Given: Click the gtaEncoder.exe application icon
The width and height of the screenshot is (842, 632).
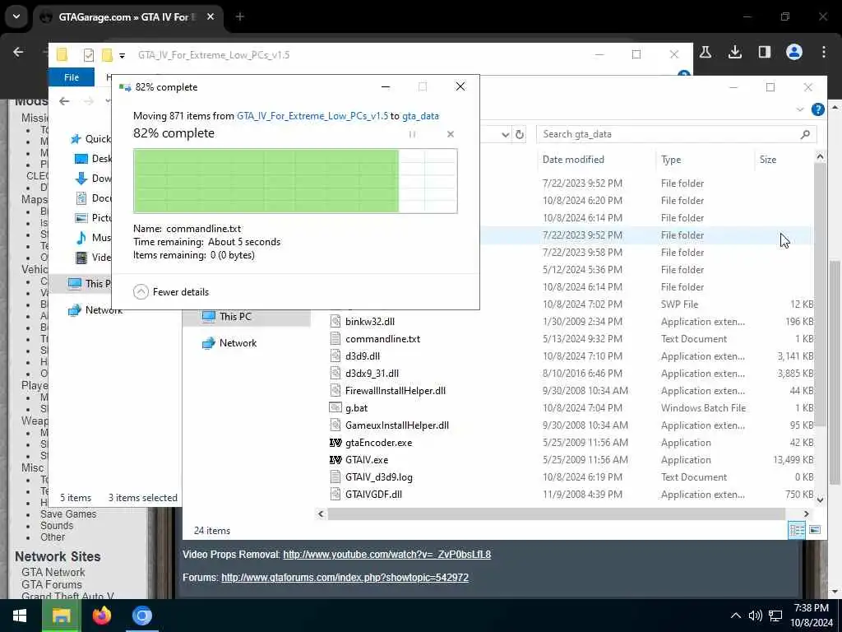Looking at the screenshot, I should point(335,443).
